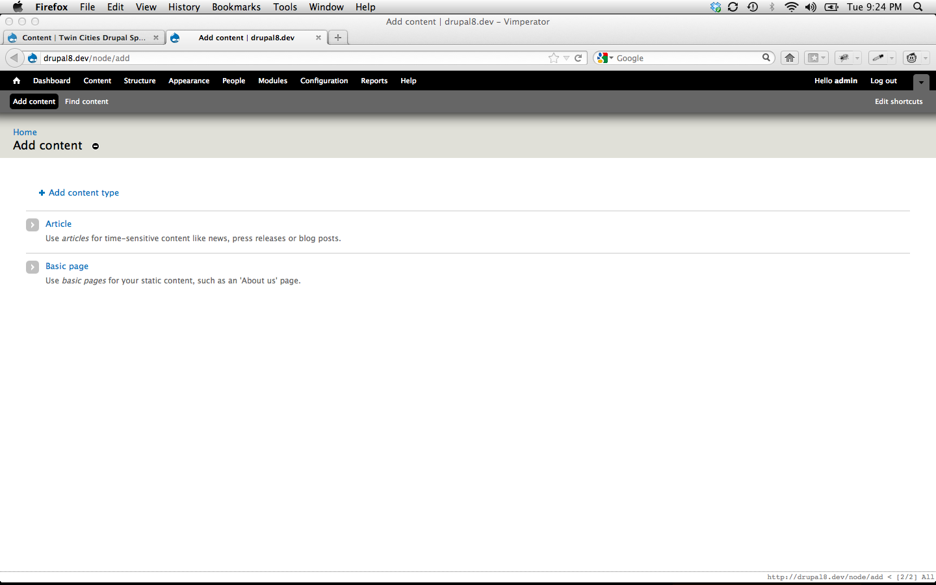
Task: Bookmark this page via the location bar star
Action: [553, 58]
